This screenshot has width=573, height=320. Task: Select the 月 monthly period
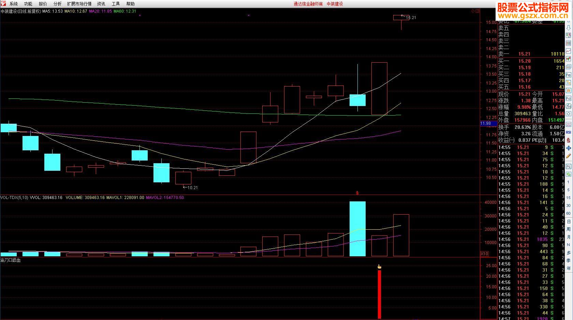pos(569,237)
